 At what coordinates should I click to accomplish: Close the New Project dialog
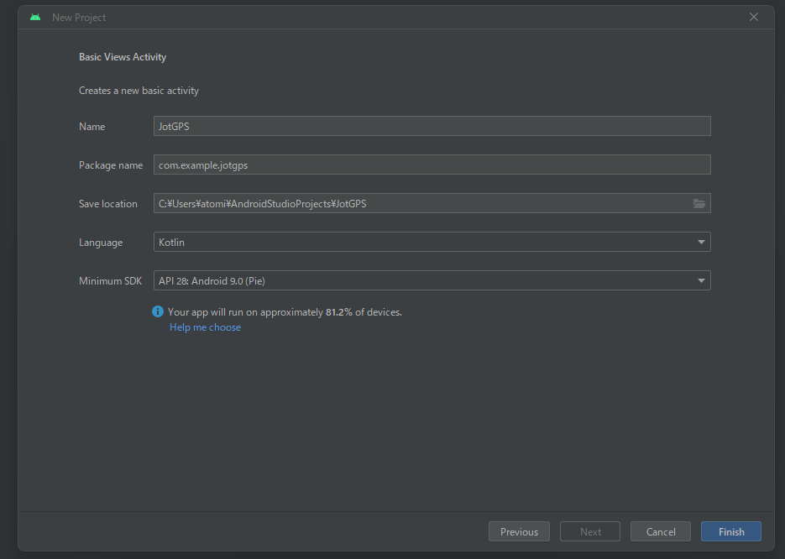(753, 16)
